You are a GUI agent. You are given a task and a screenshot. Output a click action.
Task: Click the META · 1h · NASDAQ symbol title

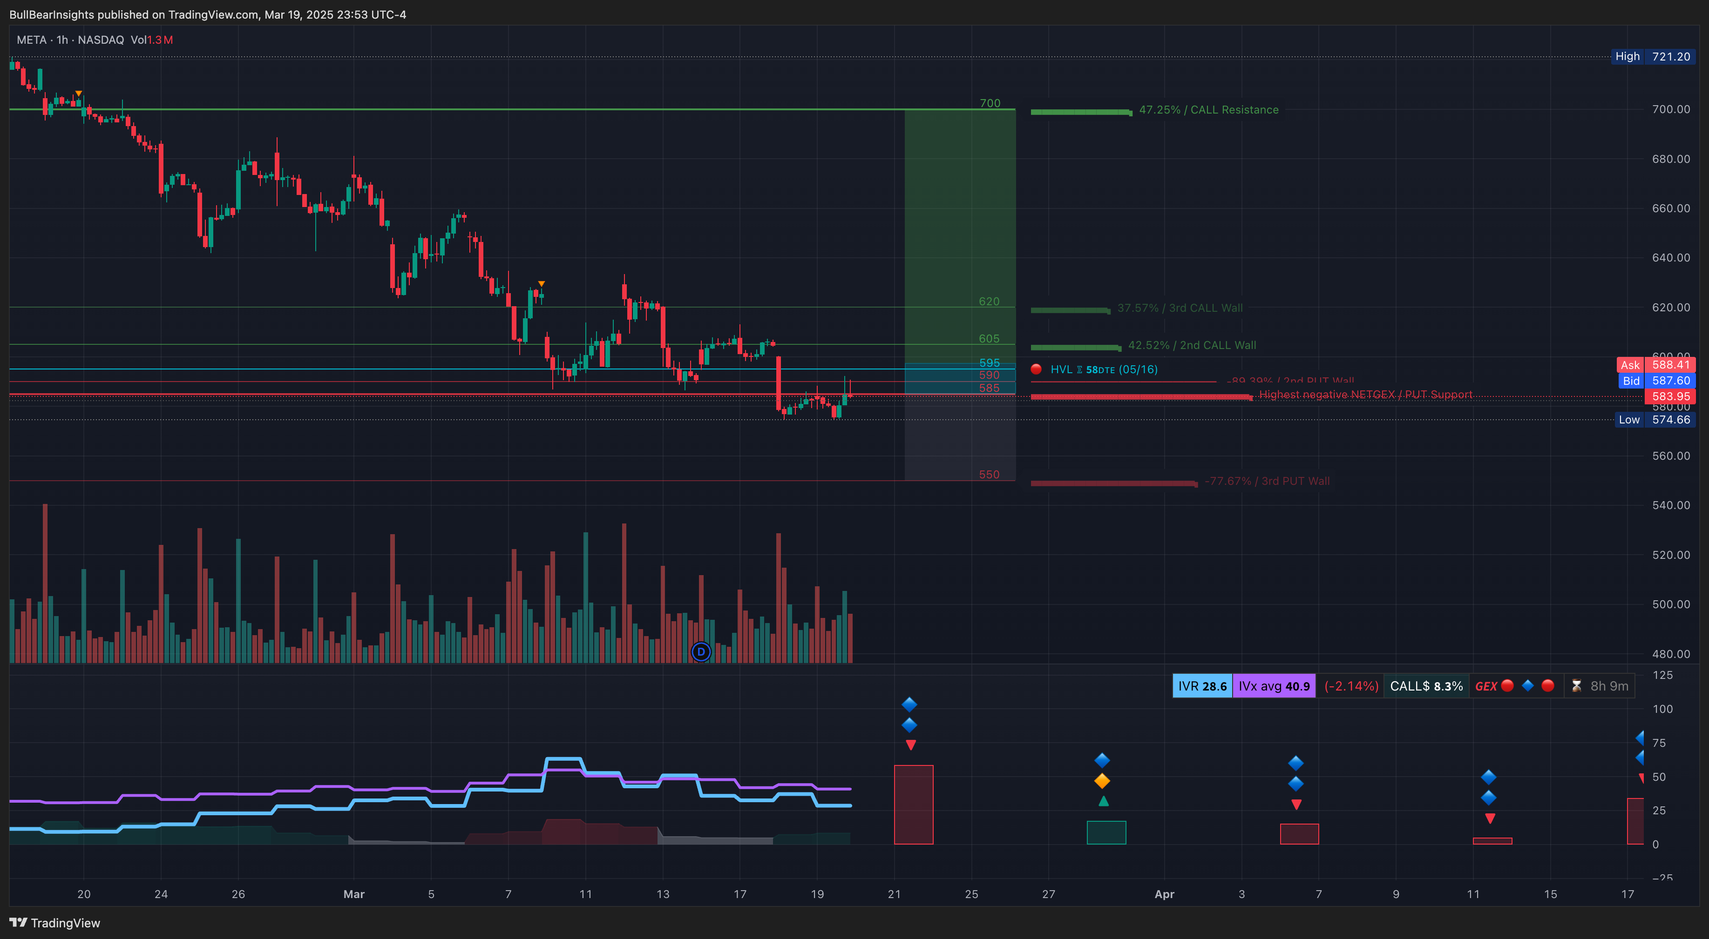pyautogui.click(x=70, y=40)
